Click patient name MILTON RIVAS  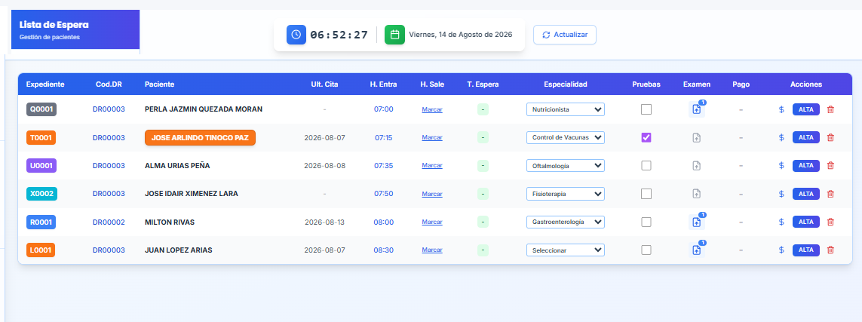(170, 222)
